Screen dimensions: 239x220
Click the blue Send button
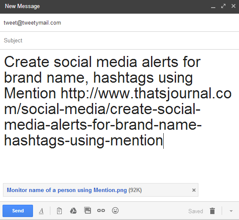18,211
